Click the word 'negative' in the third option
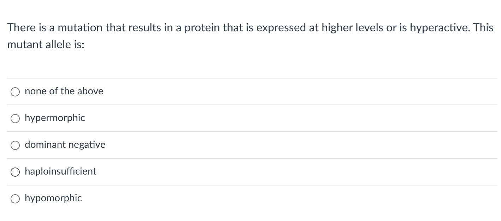This screenshot has width=501, height=221. [87, 145]
